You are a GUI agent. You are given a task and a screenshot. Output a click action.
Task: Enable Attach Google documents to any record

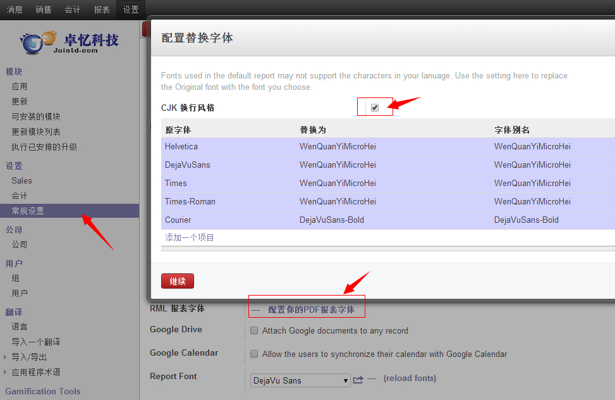click(x=254, y=330)
